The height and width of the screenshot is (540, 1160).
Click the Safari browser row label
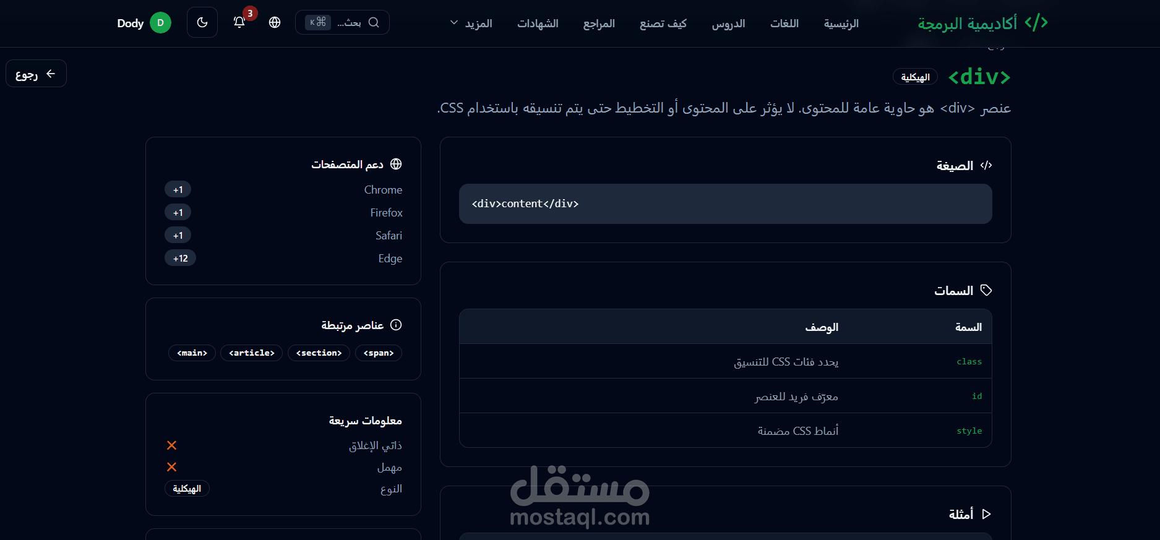[x=389, y=236]
